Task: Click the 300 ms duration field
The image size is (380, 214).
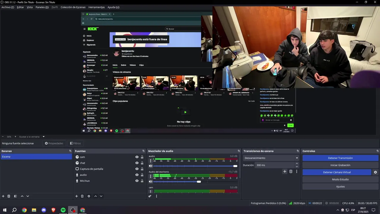Action: click(274, 165)
